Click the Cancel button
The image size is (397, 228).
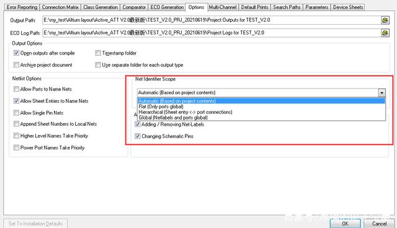click(x=379, y=224)
